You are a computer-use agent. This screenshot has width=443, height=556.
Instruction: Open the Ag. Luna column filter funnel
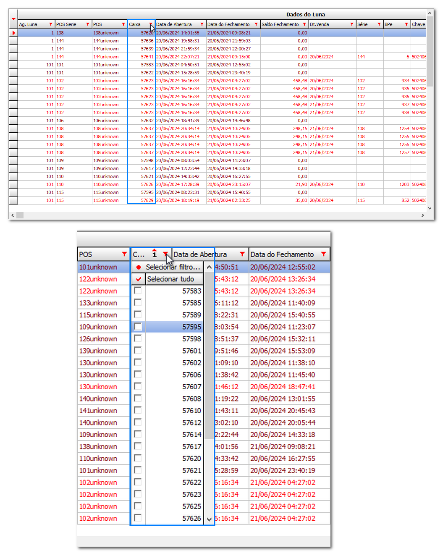point(51,24)
